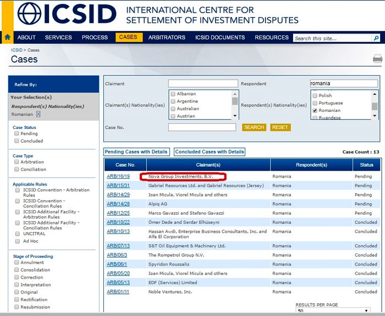Uncheck the Romanian respondent nationality
The width and height of the screenshot is (385, 316).
click(315, 110)
